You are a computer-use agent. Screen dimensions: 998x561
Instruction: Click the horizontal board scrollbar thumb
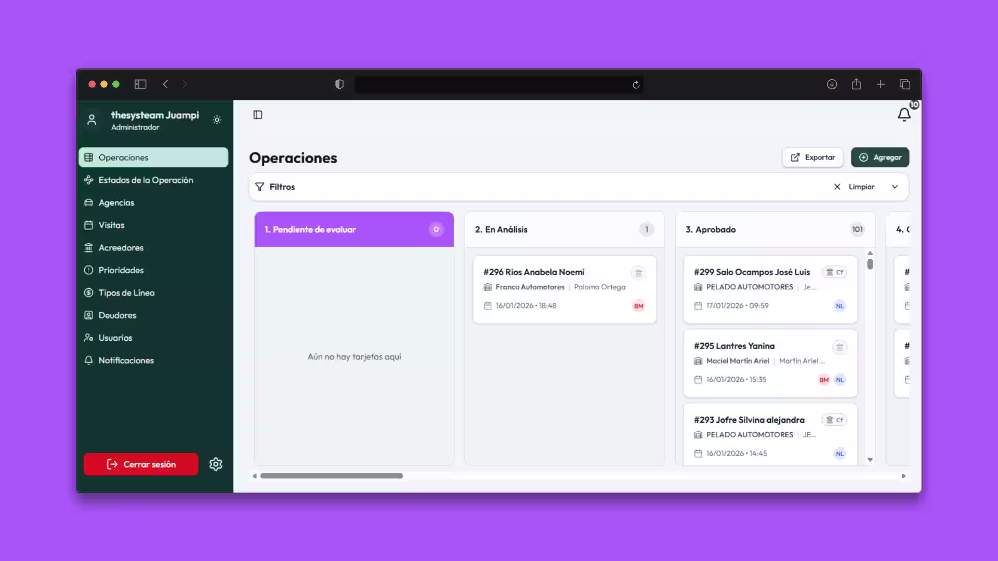(332, 476)
